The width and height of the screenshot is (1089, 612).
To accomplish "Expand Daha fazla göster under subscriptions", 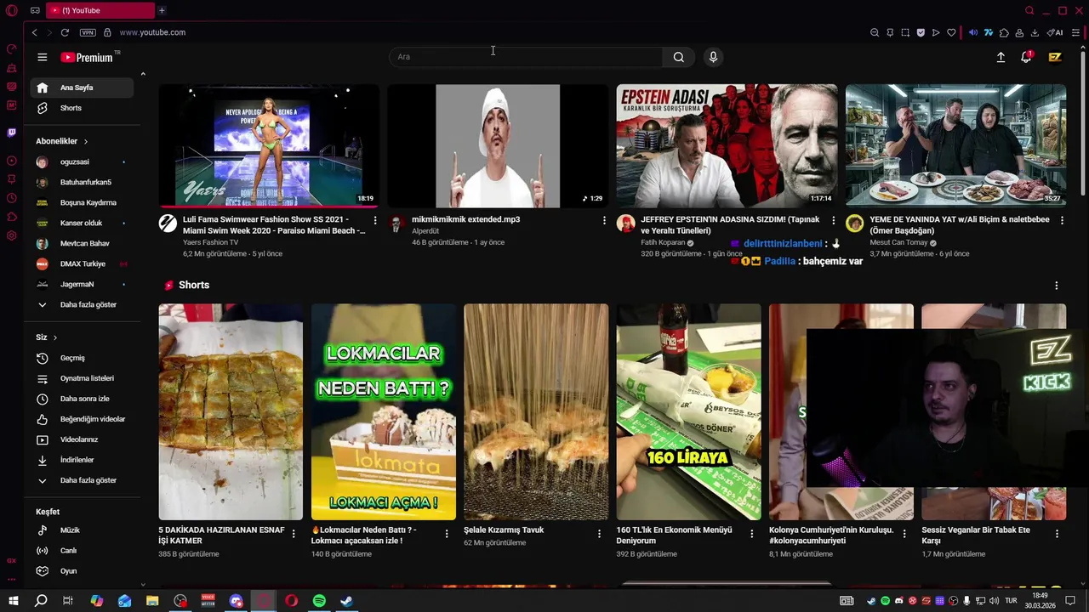I will pyautogui.click(x=82, y=304).
